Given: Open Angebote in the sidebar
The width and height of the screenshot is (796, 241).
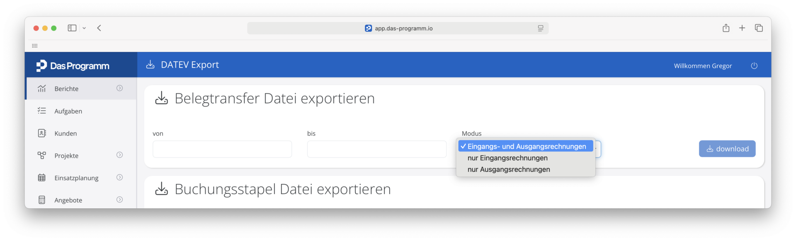Looking at the screenshot, I should pyautogui.click(x=81, y=200).
